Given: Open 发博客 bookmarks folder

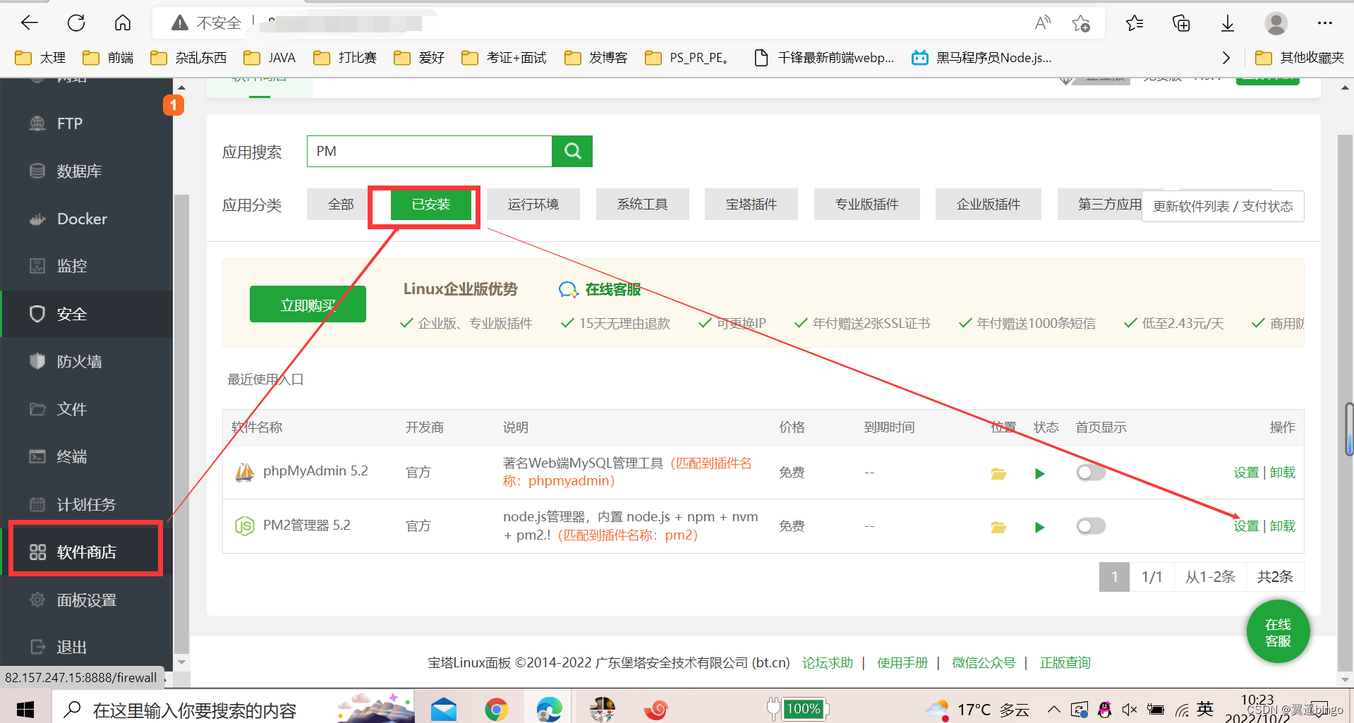Looking at the screenshot, I should [x=596, y=58].
